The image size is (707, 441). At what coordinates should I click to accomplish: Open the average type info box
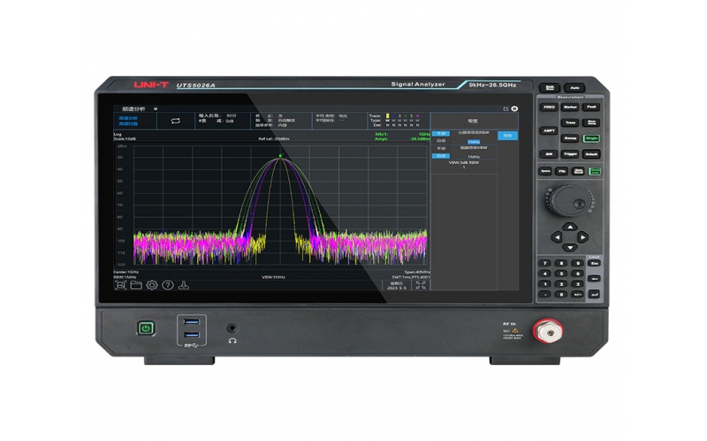tap(338, 121)
